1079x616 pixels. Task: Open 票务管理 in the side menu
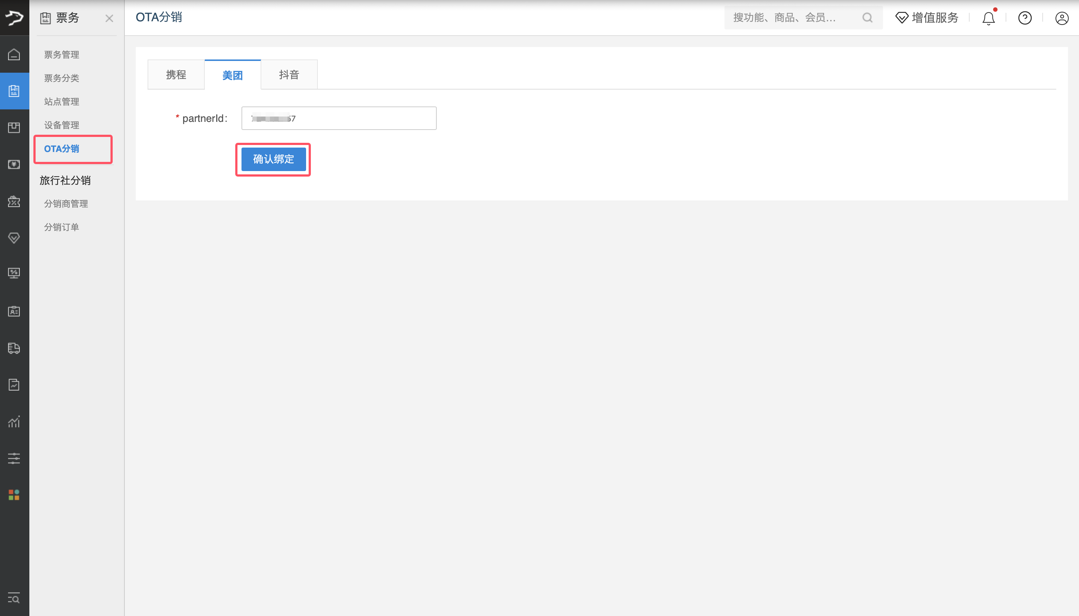coord(62,55)
